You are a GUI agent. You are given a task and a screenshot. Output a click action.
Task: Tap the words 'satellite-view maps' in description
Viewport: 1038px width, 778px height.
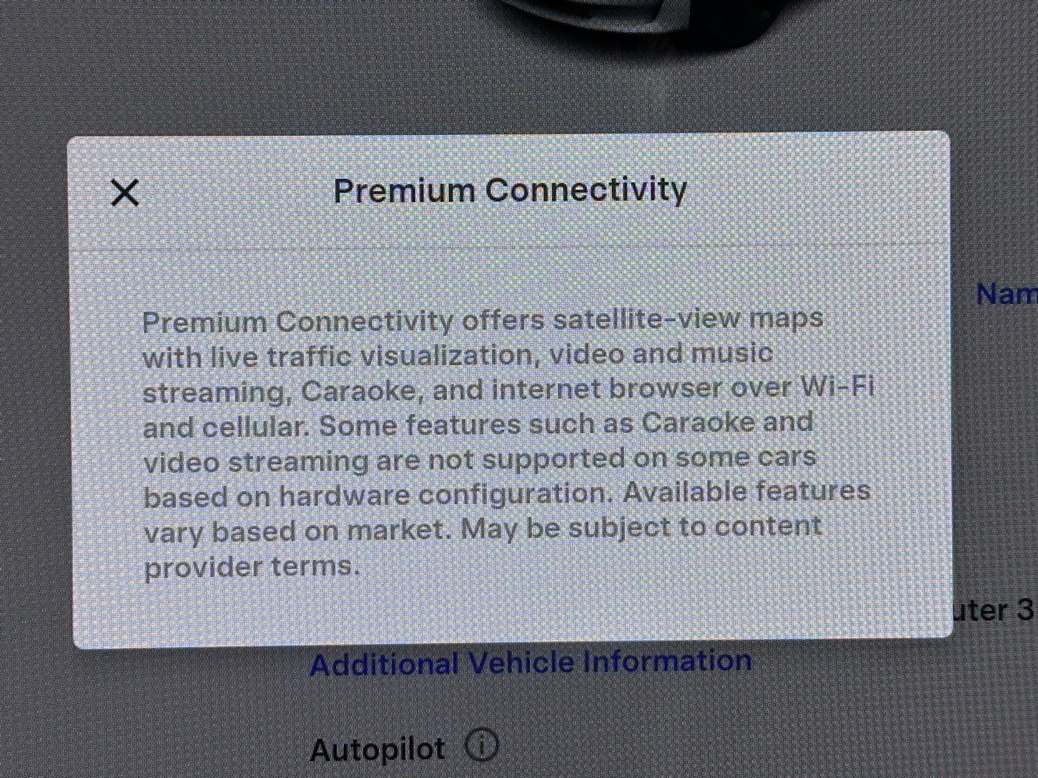tap(689, 319)
